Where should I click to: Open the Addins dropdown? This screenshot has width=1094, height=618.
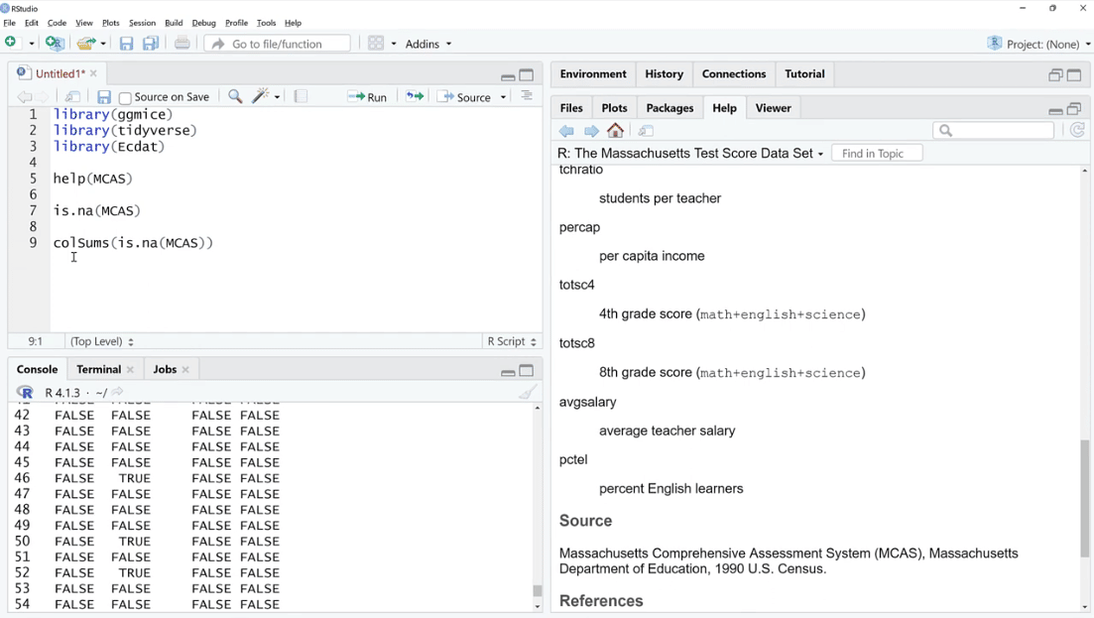pyautogui.click(x=427, y=44)
